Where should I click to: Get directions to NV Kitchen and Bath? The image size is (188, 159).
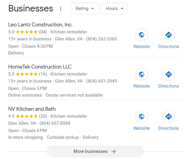168,117
